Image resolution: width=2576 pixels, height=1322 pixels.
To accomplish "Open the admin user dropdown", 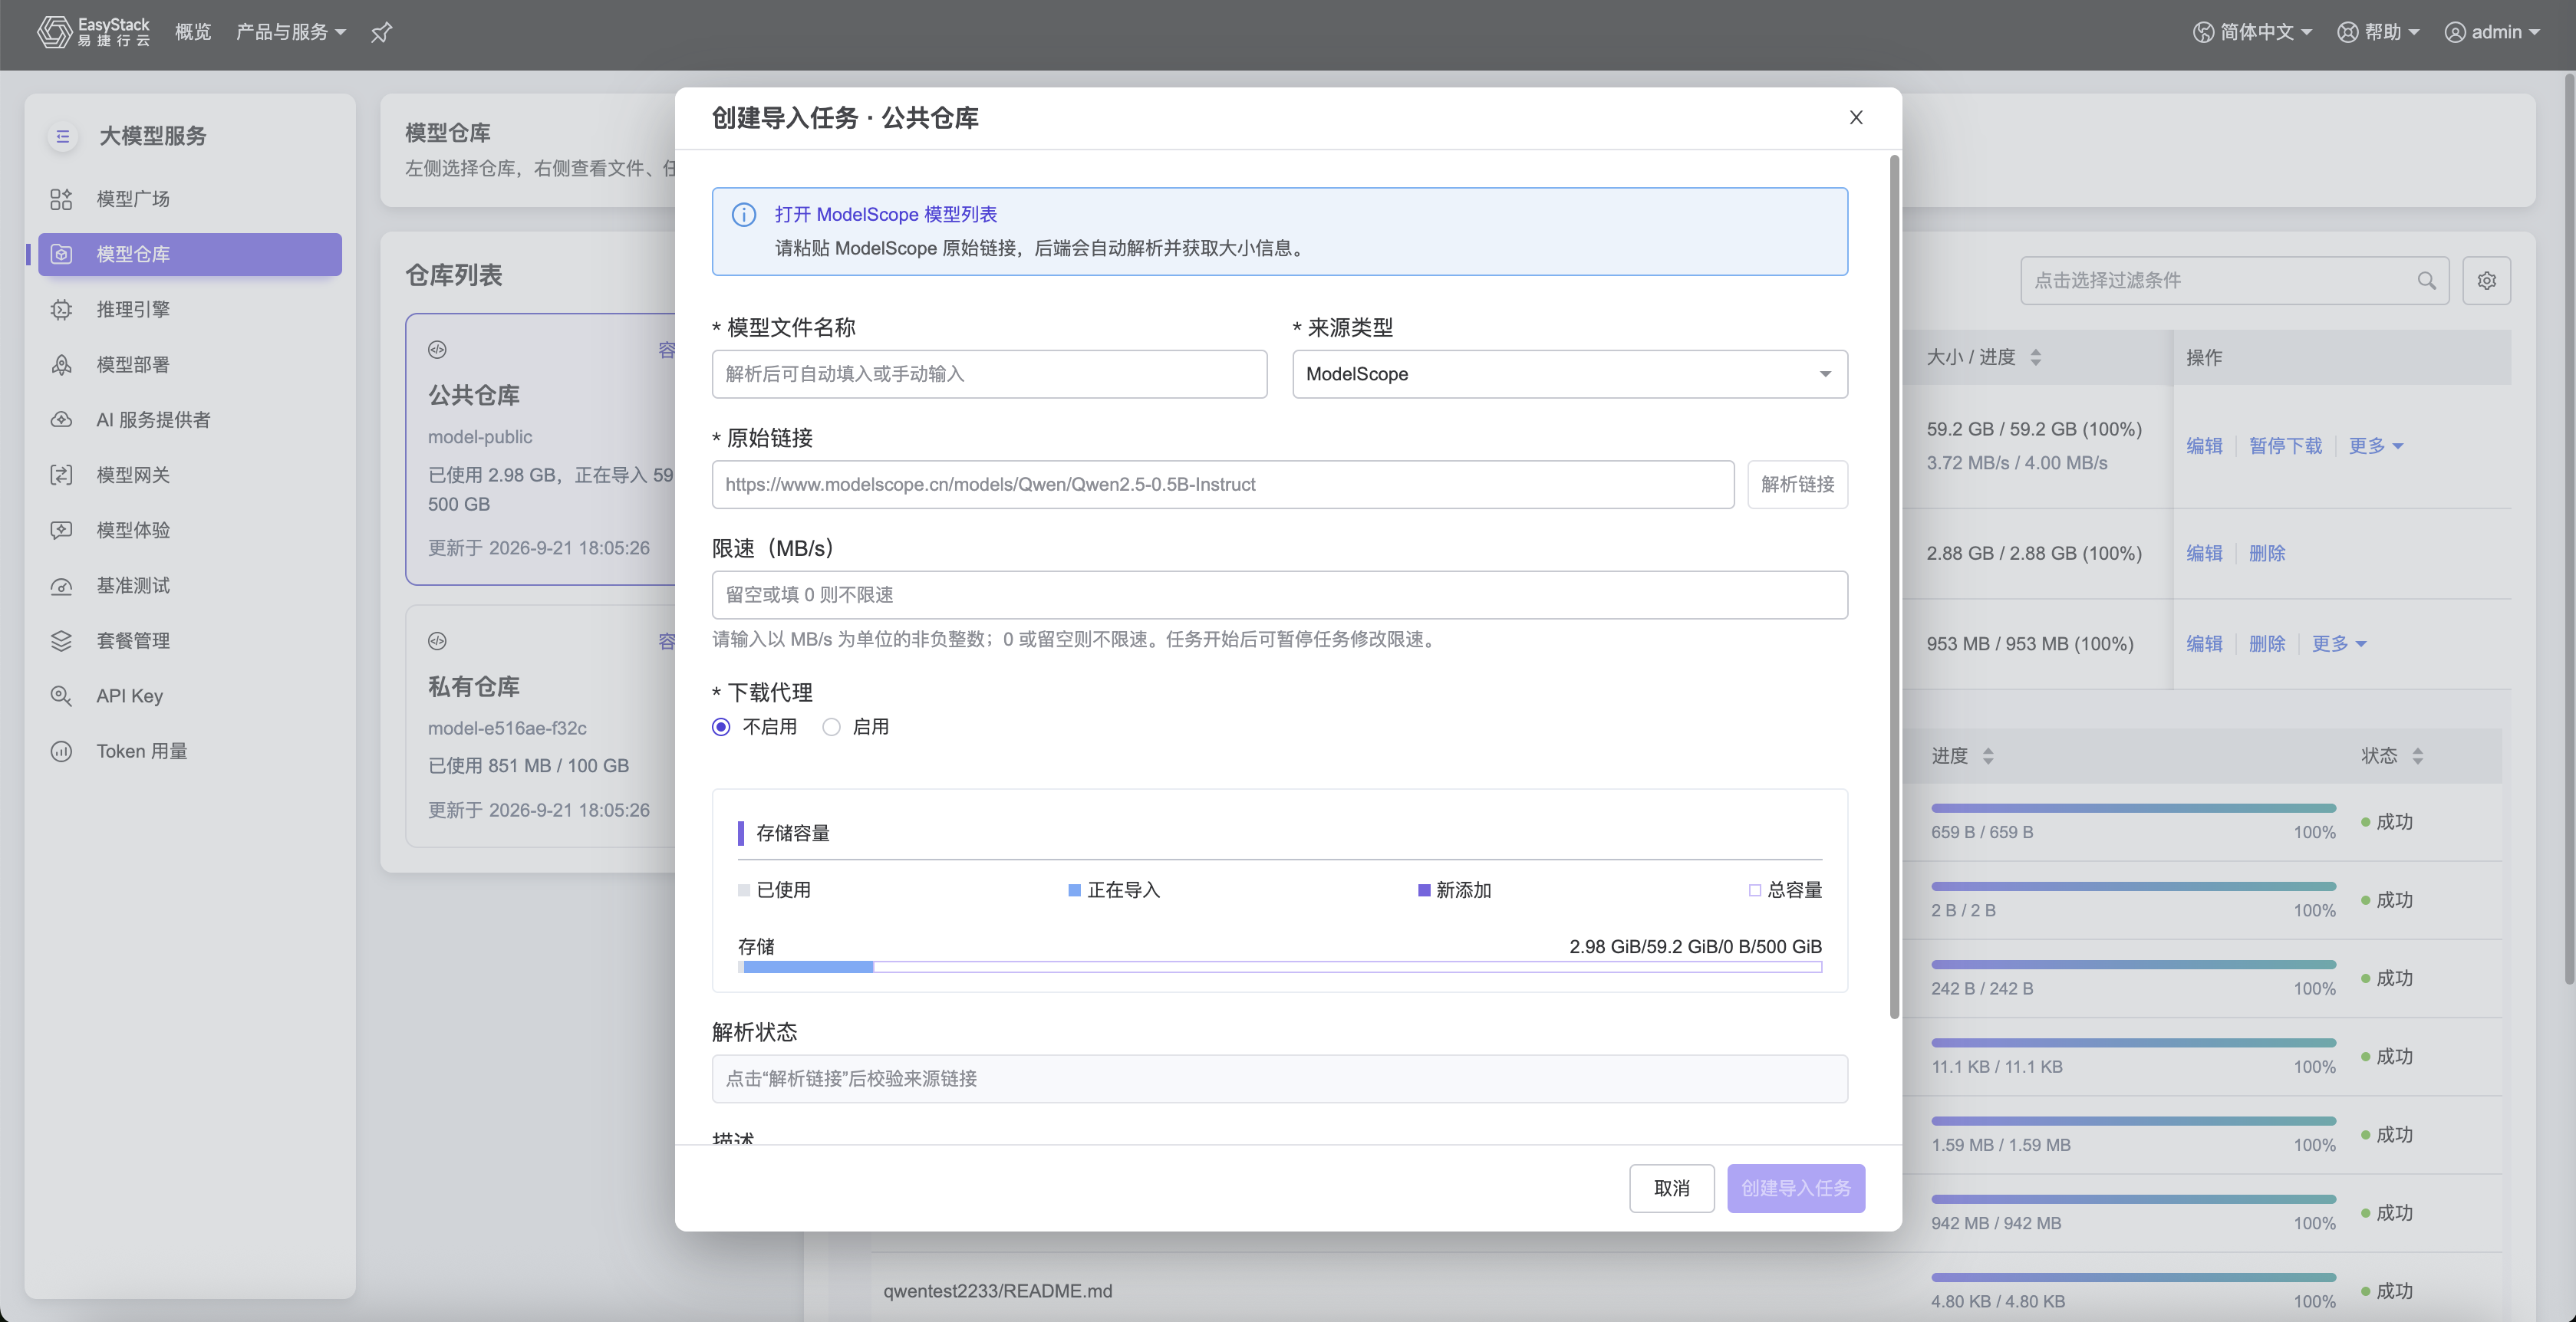I will coord(2492,32).
